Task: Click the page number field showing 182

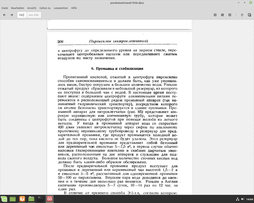Action: 22,15
